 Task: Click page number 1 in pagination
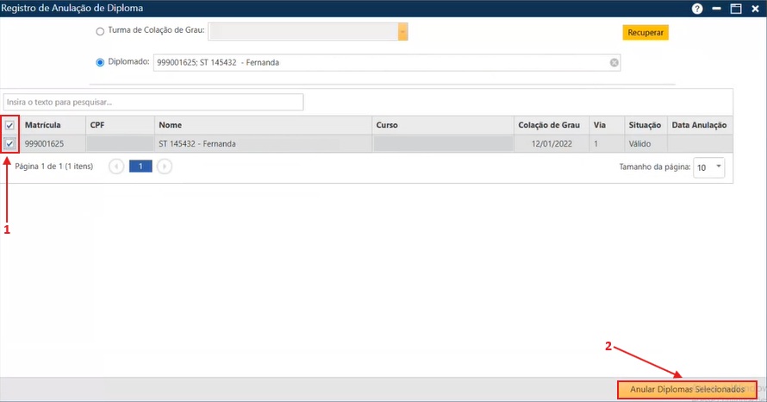pos(140,166)
